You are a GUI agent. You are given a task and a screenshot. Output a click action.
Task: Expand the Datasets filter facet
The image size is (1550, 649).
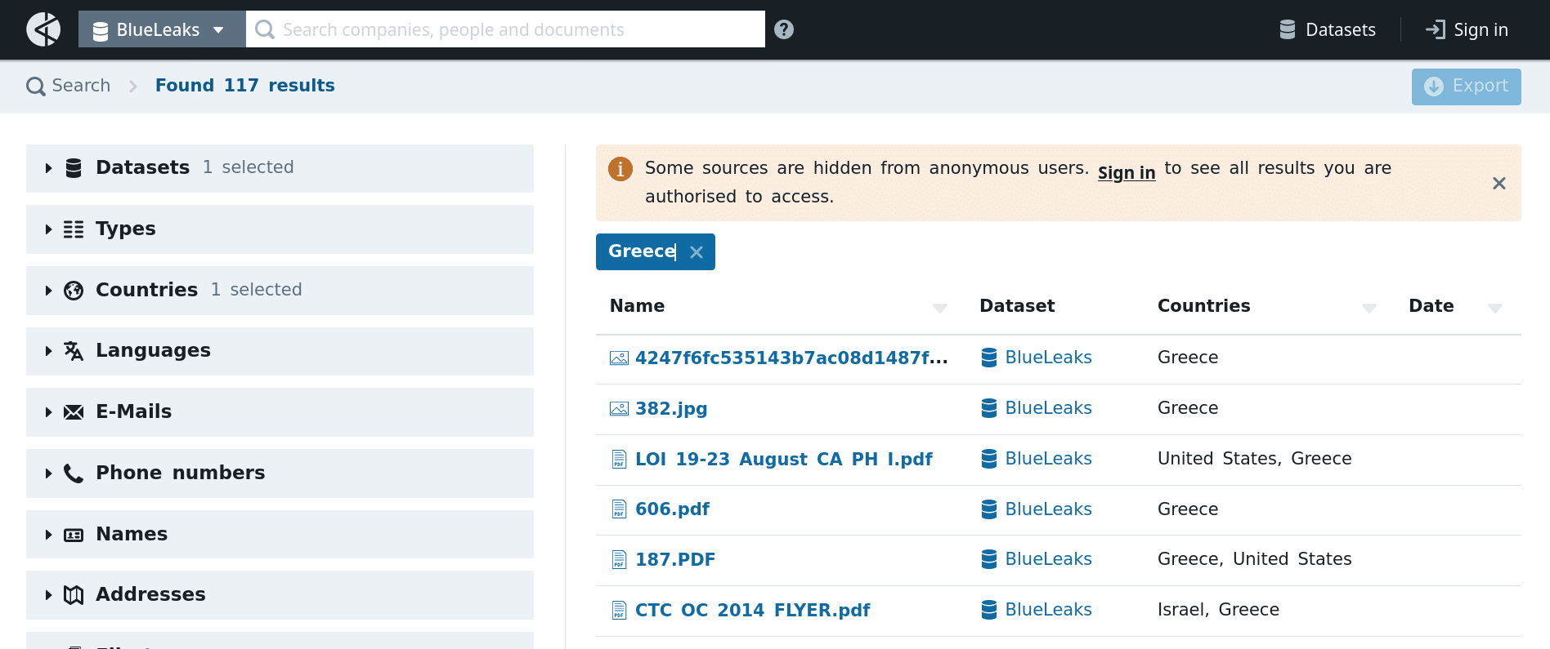click(x=280, y=168)
